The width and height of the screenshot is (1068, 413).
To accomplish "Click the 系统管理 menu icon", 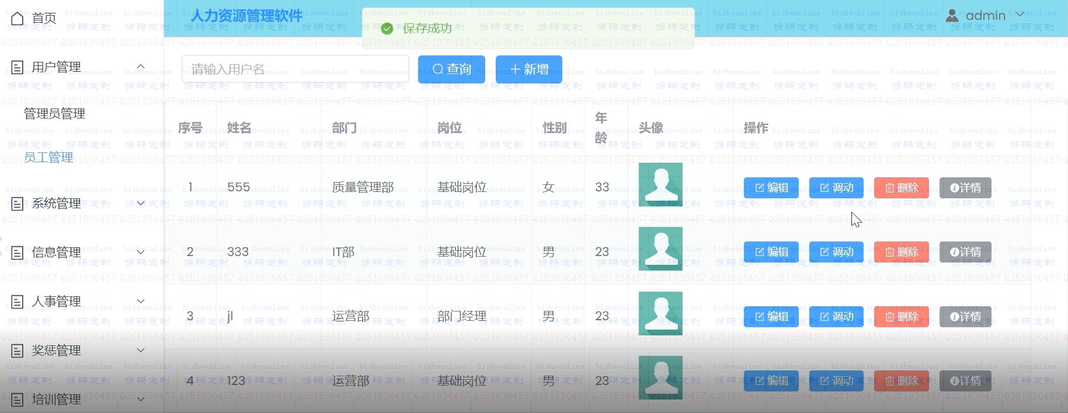I will [18, 204].
